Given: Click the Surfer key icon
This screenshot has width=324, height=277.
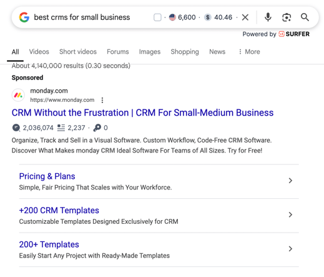Looking at the screenshot, I should click(x=97, y=128).
